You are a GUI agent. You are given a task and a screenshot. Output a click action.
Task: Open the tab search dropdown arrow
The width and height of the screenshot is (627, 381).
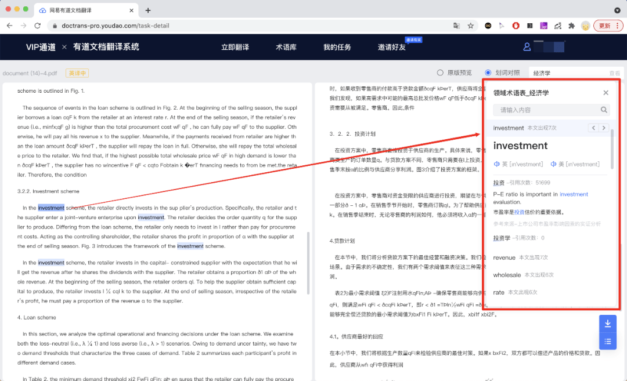click(617, 10)
